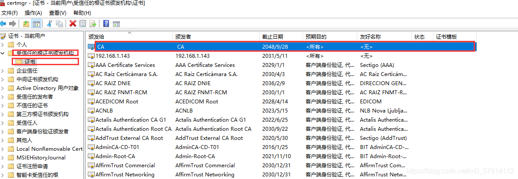
Task: Expand the 企业信任 tree node
Action: (3, 71)
